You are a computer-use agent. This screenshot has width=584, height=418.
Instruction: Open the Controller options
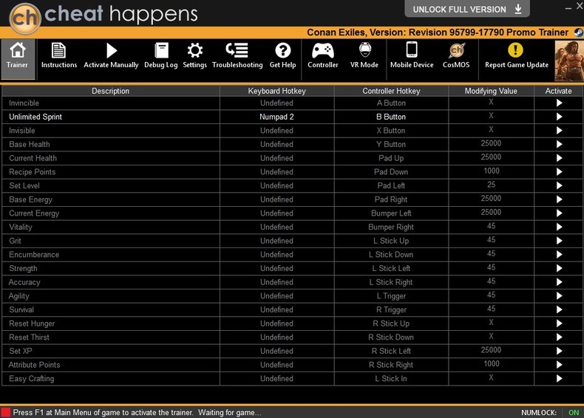pyautogui.click(x=323, y=55)
